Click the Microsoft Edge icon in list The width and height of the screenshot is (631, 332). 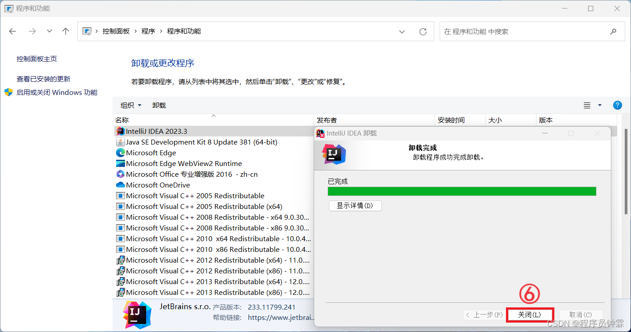120,153
